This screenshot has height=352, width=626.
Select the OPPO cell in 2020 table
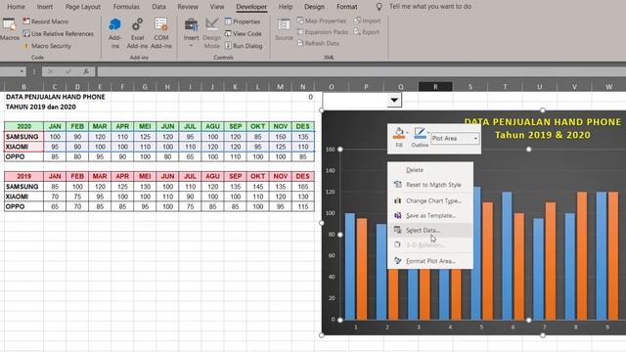[23, 156]
